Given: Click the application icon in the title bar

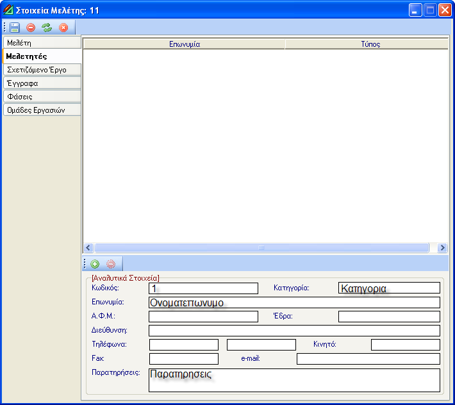Looking at the screenshot, I should click(8, 10).
